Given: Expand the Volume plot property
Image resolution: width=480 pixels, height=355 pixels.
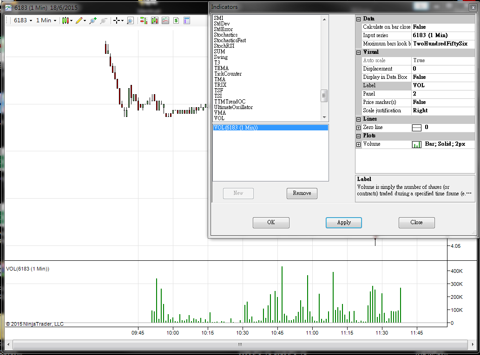Looking at the screenshot, I should tap(358, 144).
